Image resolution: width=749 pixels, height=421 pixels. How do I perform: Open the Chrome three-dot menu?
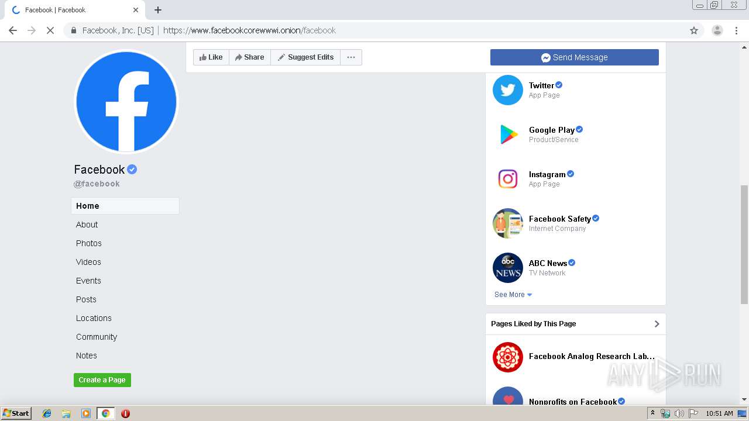[x=737, y=30]
